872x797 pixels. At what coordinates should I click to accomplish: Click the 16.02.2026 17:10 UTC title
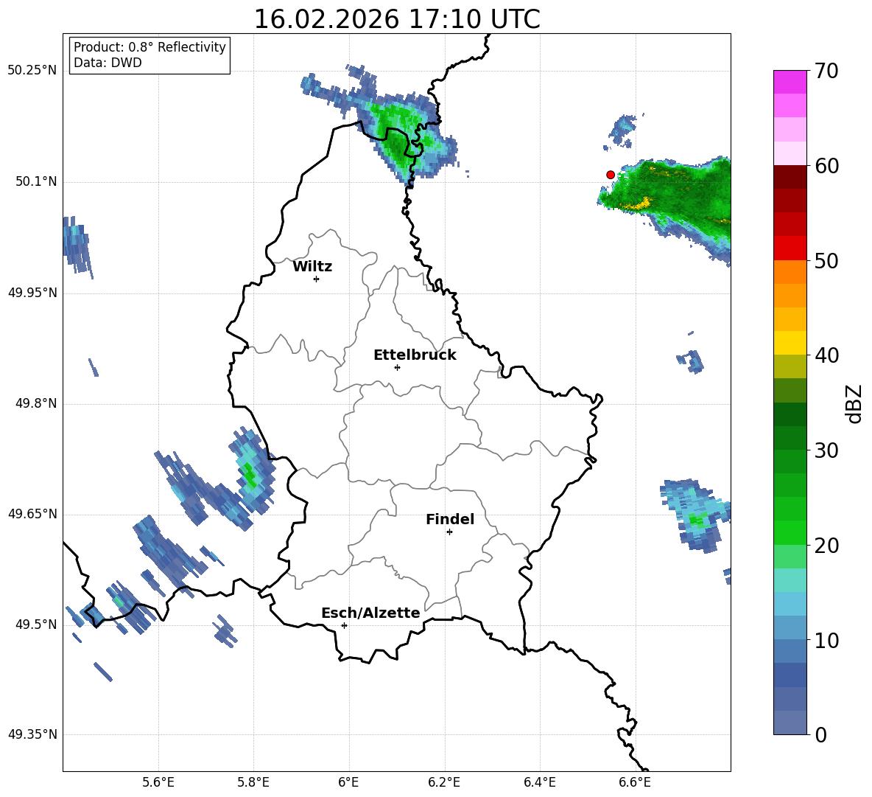[396, 19]
